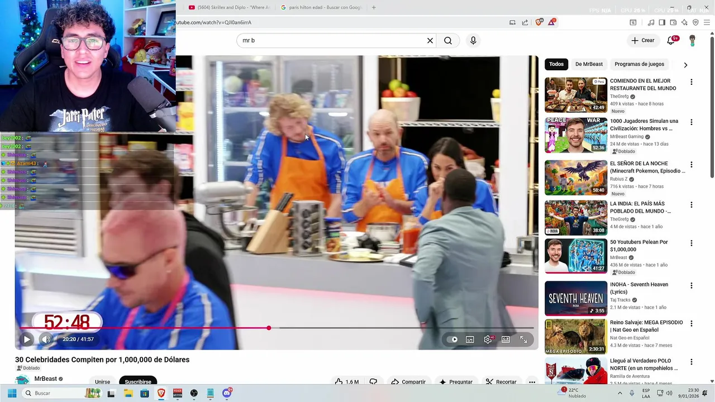The width and height of the screenshot is (715, 402).
Task: Open the YouTube account avatar menu
Action: point(692,40)
